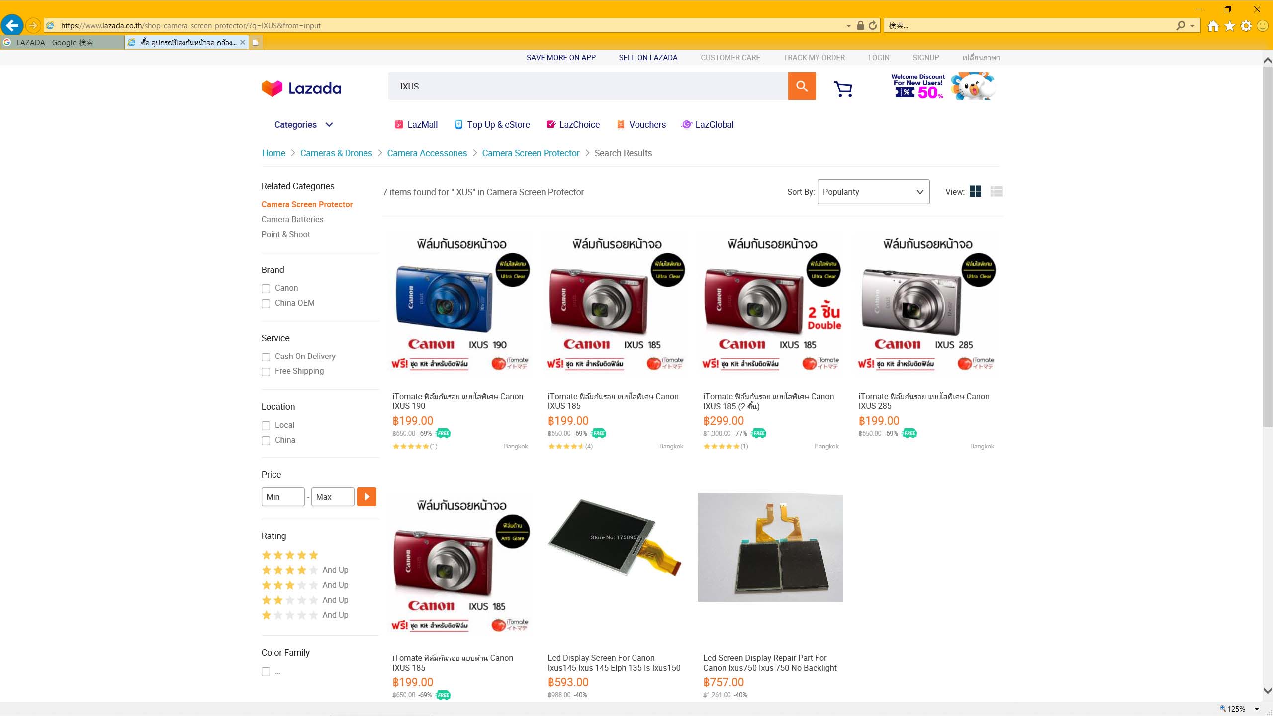The width and height of the screenshot is (1273, 716).
Task: Open the TRACK MY ORDER link
Action: [x=814, y=58]
